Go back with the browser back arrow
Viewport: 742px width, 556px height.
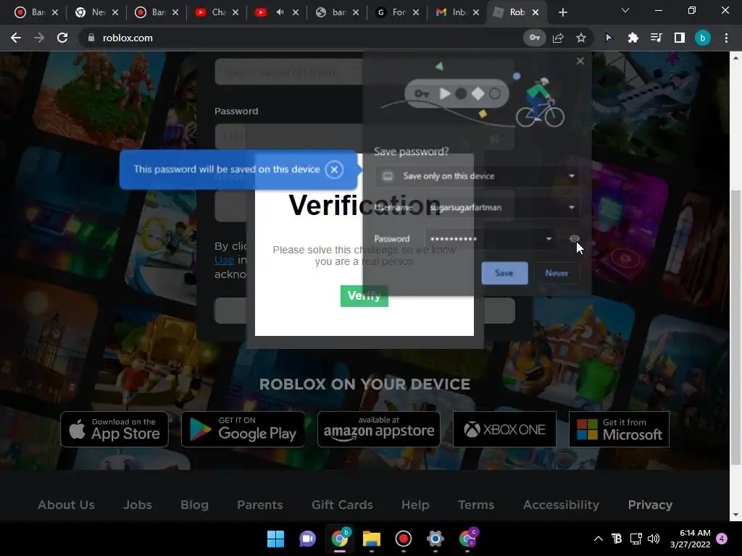click(16, 38)
